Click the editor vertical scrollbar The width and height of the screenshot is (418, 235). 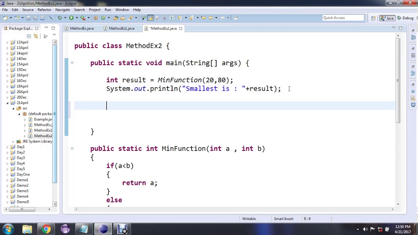click(398, 81)
